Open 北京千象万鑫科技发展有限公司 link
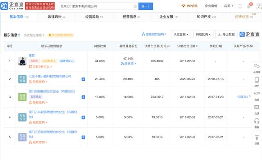This screenshot has height=160, width=262. tap(50, 77)
